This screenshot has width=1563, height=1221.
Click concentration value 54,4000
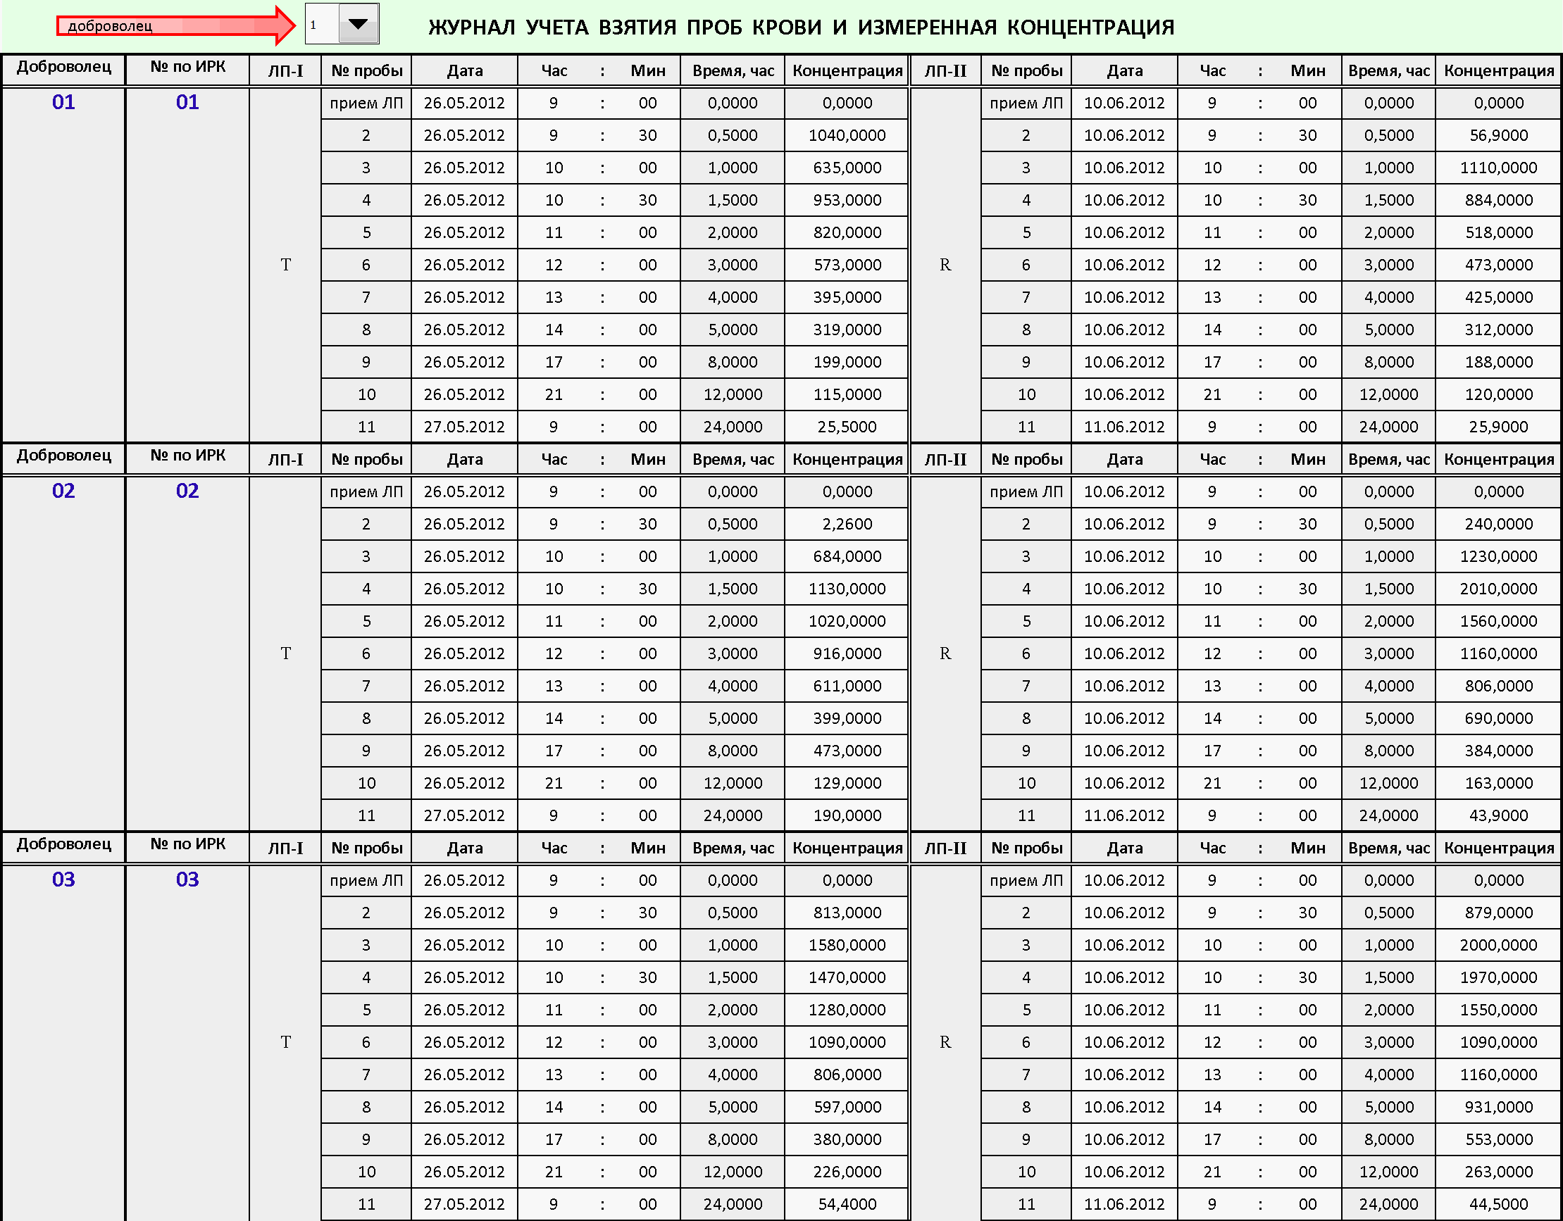847,1204
